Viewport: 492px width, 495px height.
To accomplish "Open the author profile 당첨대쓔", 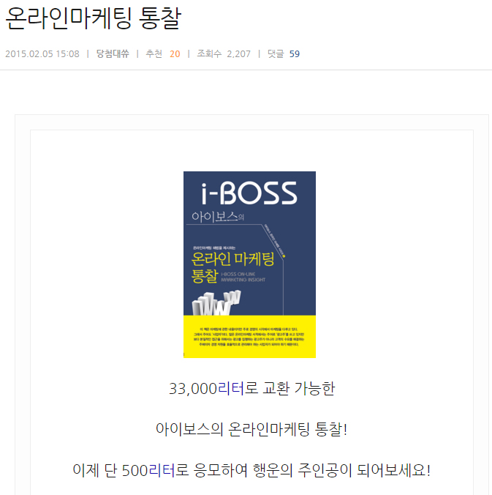I will coord(113,53).
